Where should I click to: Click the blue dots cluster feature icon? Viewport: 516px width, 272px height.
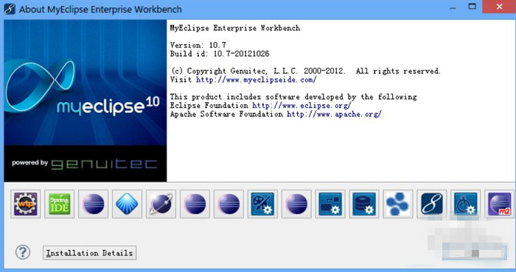[398, 204]
